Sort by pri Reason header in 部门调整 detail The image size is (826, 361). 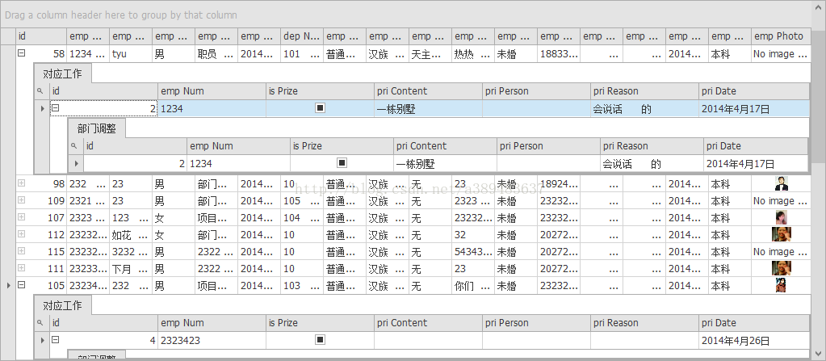click(652, 146)
